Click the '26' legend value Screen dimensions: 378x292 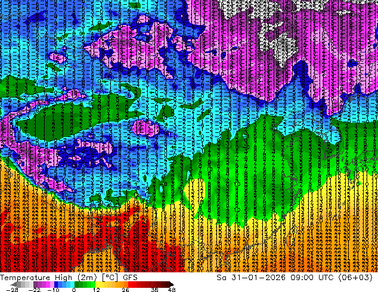125,290
